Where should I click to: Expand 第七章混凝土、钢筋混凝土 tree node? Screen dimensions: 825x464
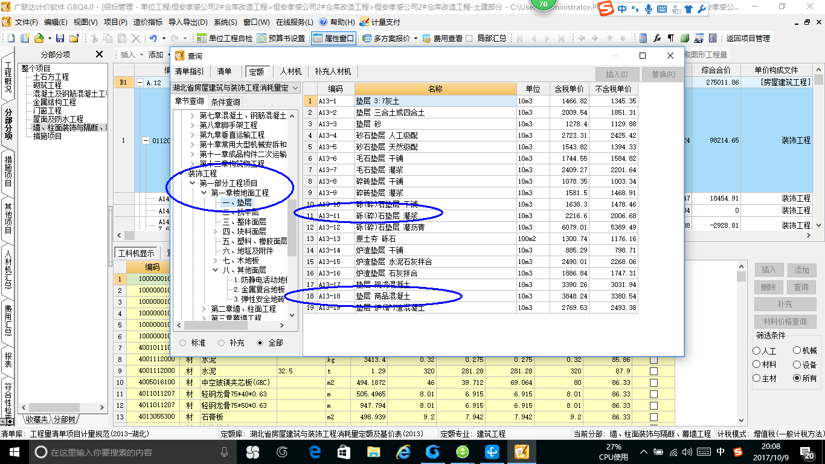[193, 115]
